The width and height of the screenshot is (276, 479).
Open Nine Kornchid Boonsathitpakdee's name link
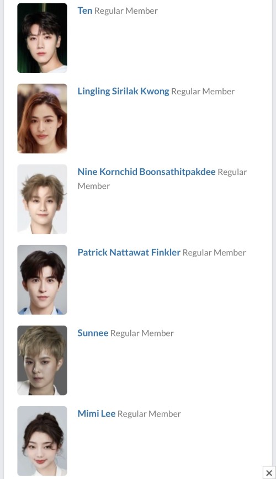pyautogui.click(x=146, y=172)
